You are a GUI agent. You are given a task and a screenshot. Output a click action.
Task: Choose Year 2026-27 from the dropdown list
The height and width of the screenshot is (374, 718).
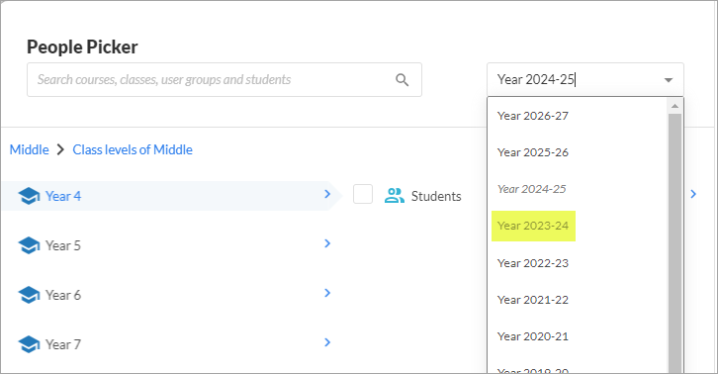[x=532, y=116]
